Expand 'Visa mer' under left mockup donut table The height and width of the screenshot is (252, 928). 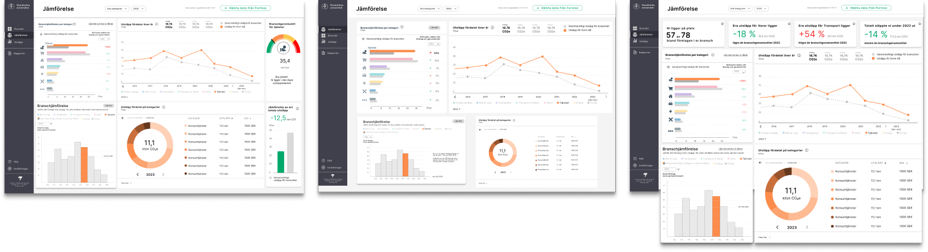point(126,183)
